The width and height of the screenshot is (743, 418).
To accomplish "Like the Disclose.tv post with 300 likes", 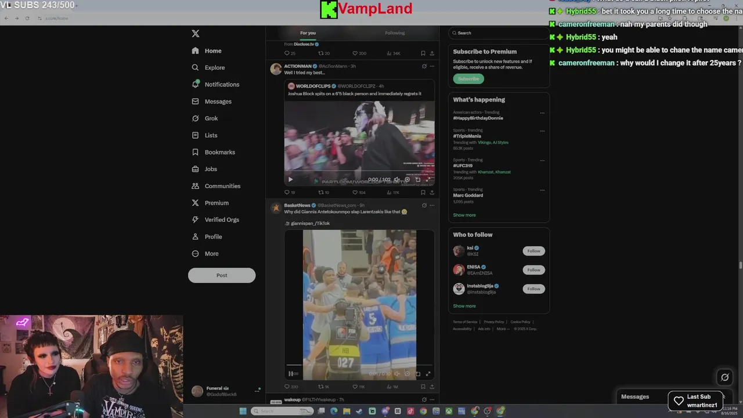I will coord(355,53).
